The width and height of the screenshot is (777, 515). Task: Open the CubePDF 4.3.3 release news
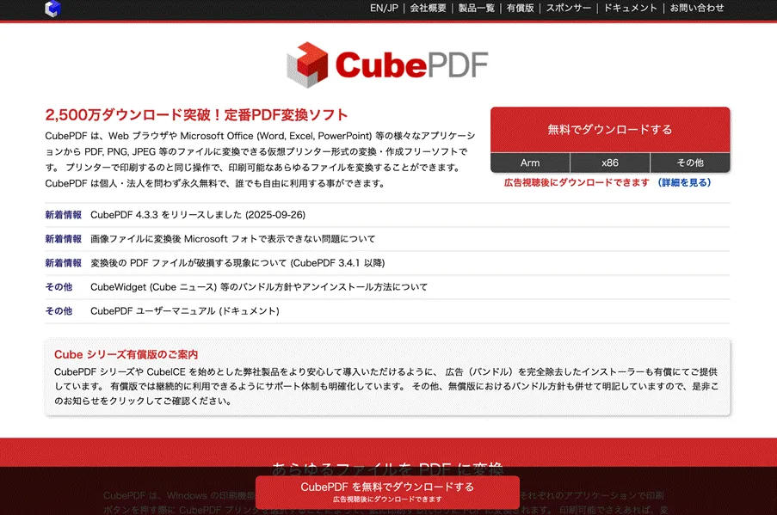coord(198,215)
